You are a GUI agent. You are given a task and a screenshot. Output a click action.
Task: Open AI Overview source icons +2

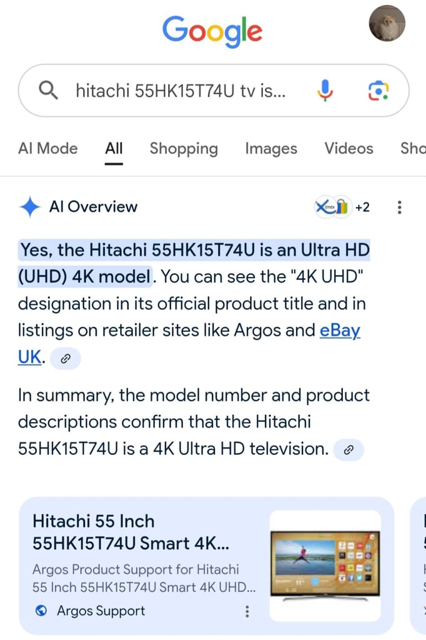342,207
